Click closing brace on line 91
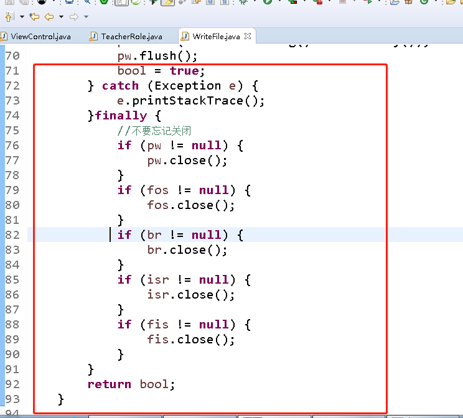463x418 pixels. (91, 369)
